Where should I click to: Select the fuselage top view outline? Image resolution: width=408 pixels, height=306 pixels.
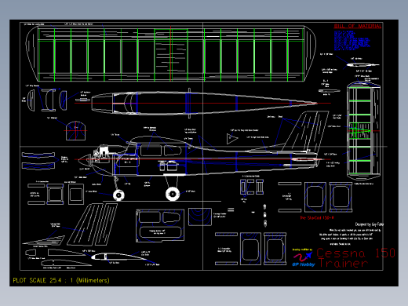coord(204,103)
